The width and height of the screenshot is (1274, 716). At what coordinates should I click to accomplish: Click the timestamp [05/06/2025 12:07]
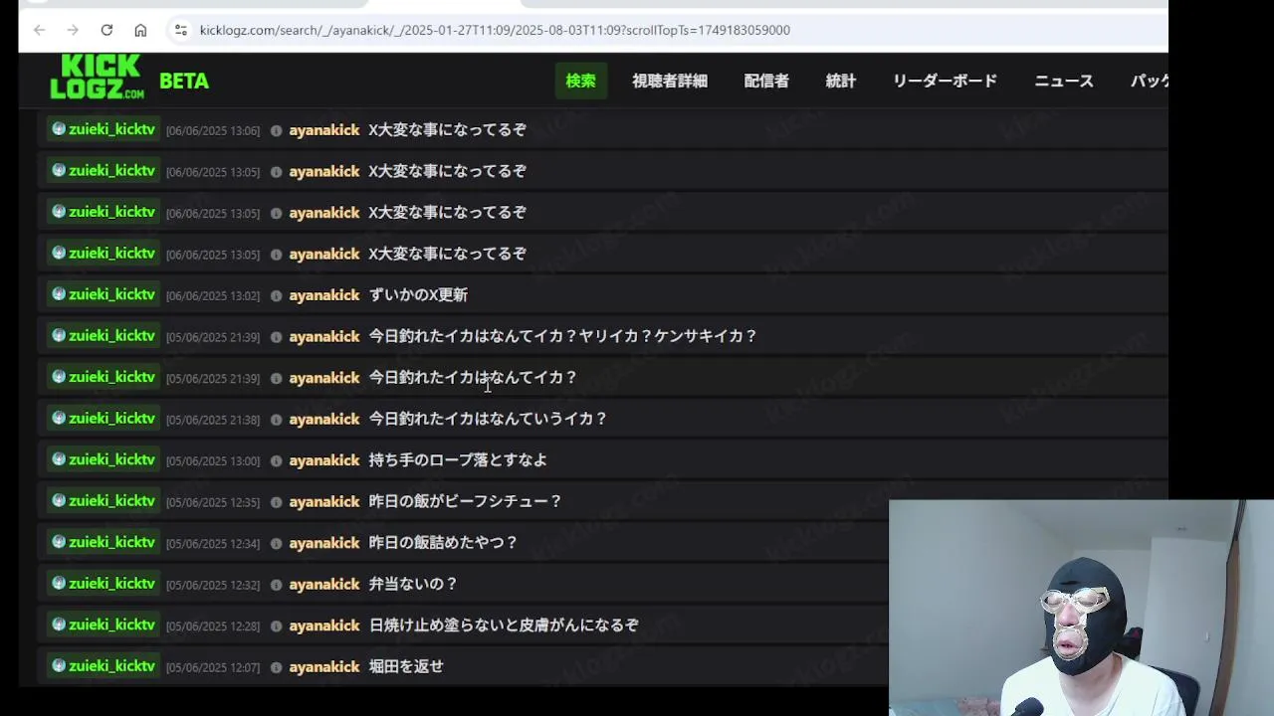(213, 667)
